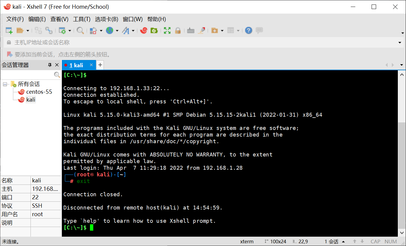The image size is (406, 246).
Task: Click the highlighter pen toolbar icon
Action: (201, 30)
